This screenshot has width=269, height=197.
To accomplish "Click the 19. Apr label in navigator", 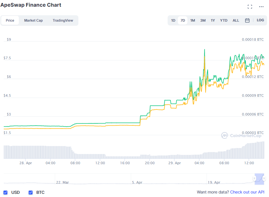I will 214,182.
